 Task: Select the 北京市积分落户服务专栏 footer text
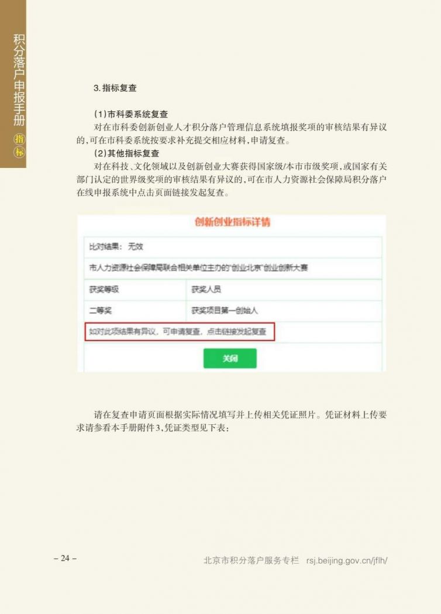click(251, 560)
